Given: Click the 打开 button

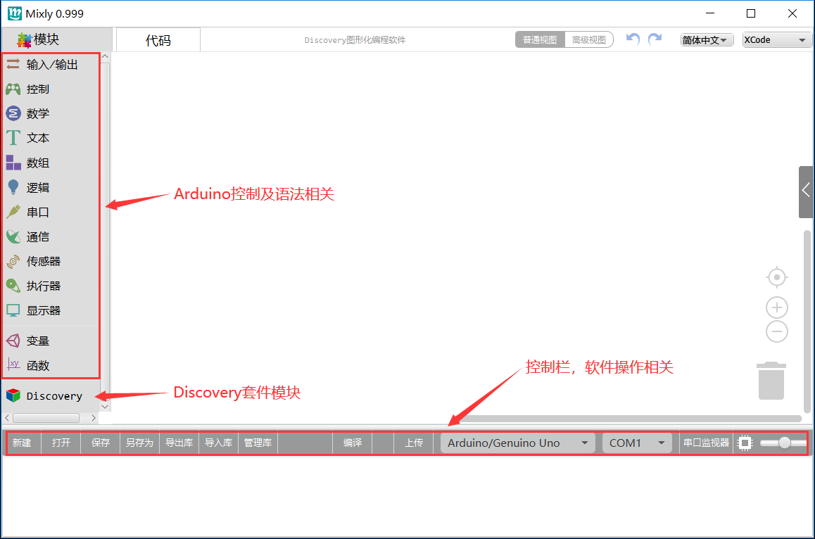Looking at the screenshot, I should click(x=61, y=443).
